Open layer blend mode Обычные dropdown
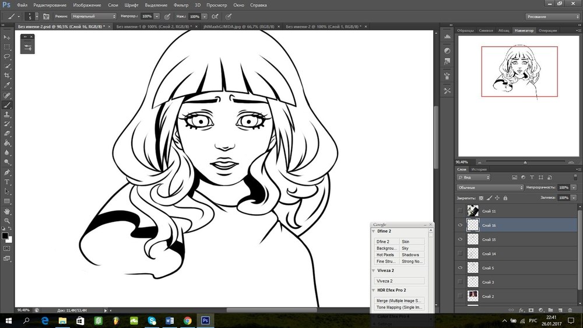The image size is (583, 328). click(490, 187)
